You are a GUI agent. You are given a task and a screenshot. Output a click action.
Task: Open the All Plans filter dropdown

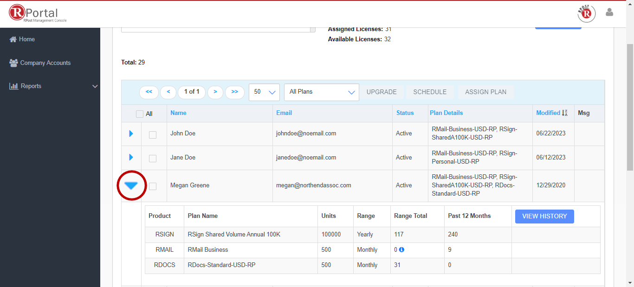click(x=321, y=92)
